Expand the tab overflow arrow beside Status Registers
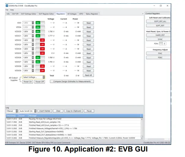185x157 pixels. [142, 14]
